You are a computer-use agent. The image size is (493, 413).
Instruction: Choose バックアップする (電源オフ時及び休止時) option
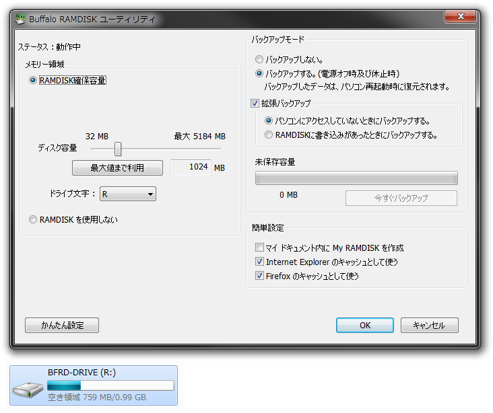click(259, 73)
